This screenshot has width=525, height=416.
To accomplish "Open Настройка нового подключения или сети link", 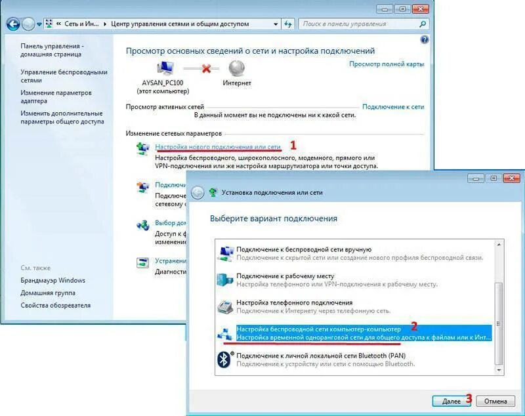I will pyautogui.click(x=218, y=147).
